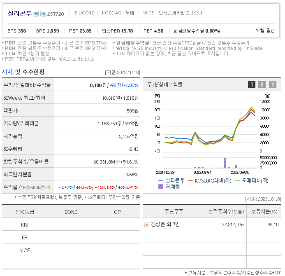285x276 pixels.
Task: Click the 액면가 500원 value
Action: click(x=132, y=111)
